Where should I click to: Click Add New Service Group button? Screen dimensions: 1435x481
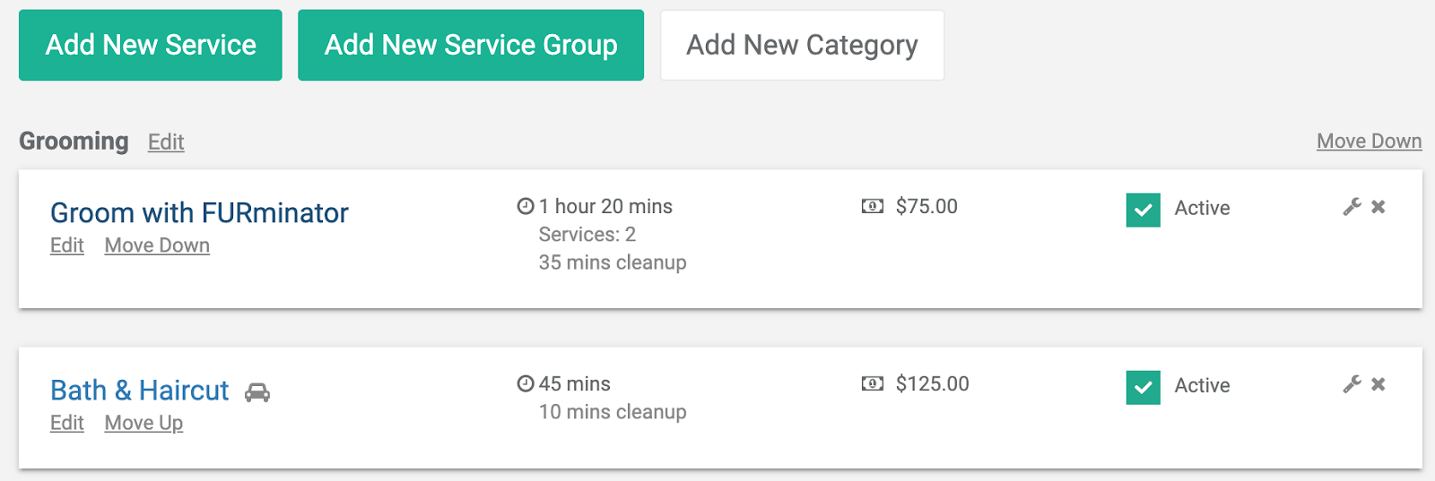pos(471,45)
